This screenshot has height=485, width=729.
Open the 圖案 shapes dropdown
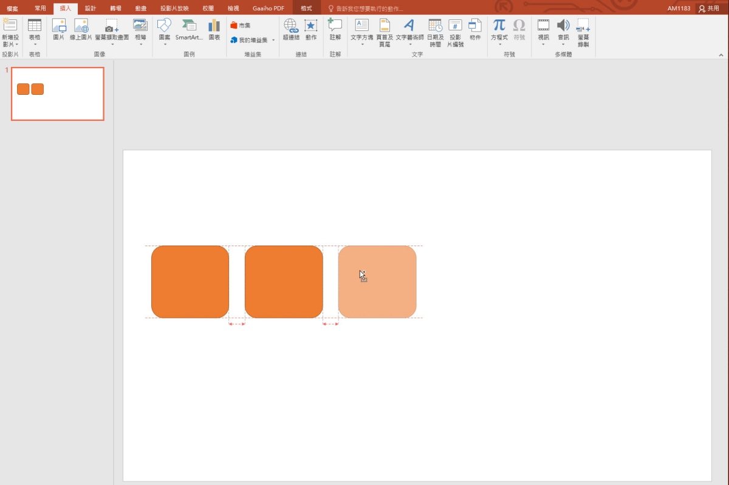165,44
